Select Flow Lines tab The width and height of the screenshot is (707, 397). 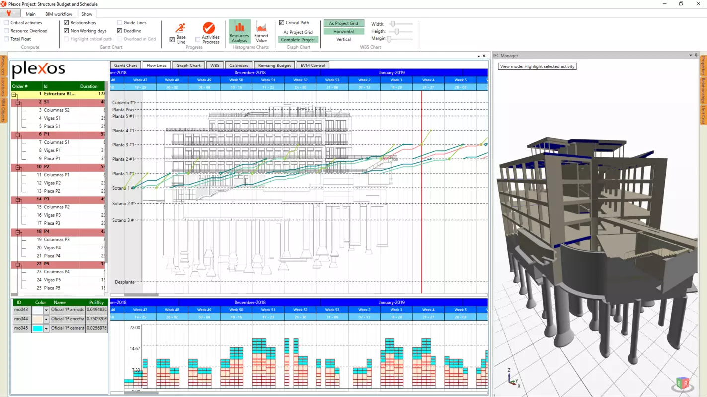tap(157, 65)
